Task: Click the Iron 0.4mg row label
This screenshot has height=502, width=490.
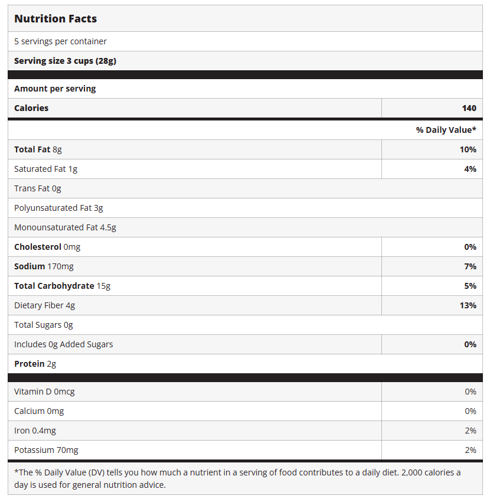Action: (35, 431)
